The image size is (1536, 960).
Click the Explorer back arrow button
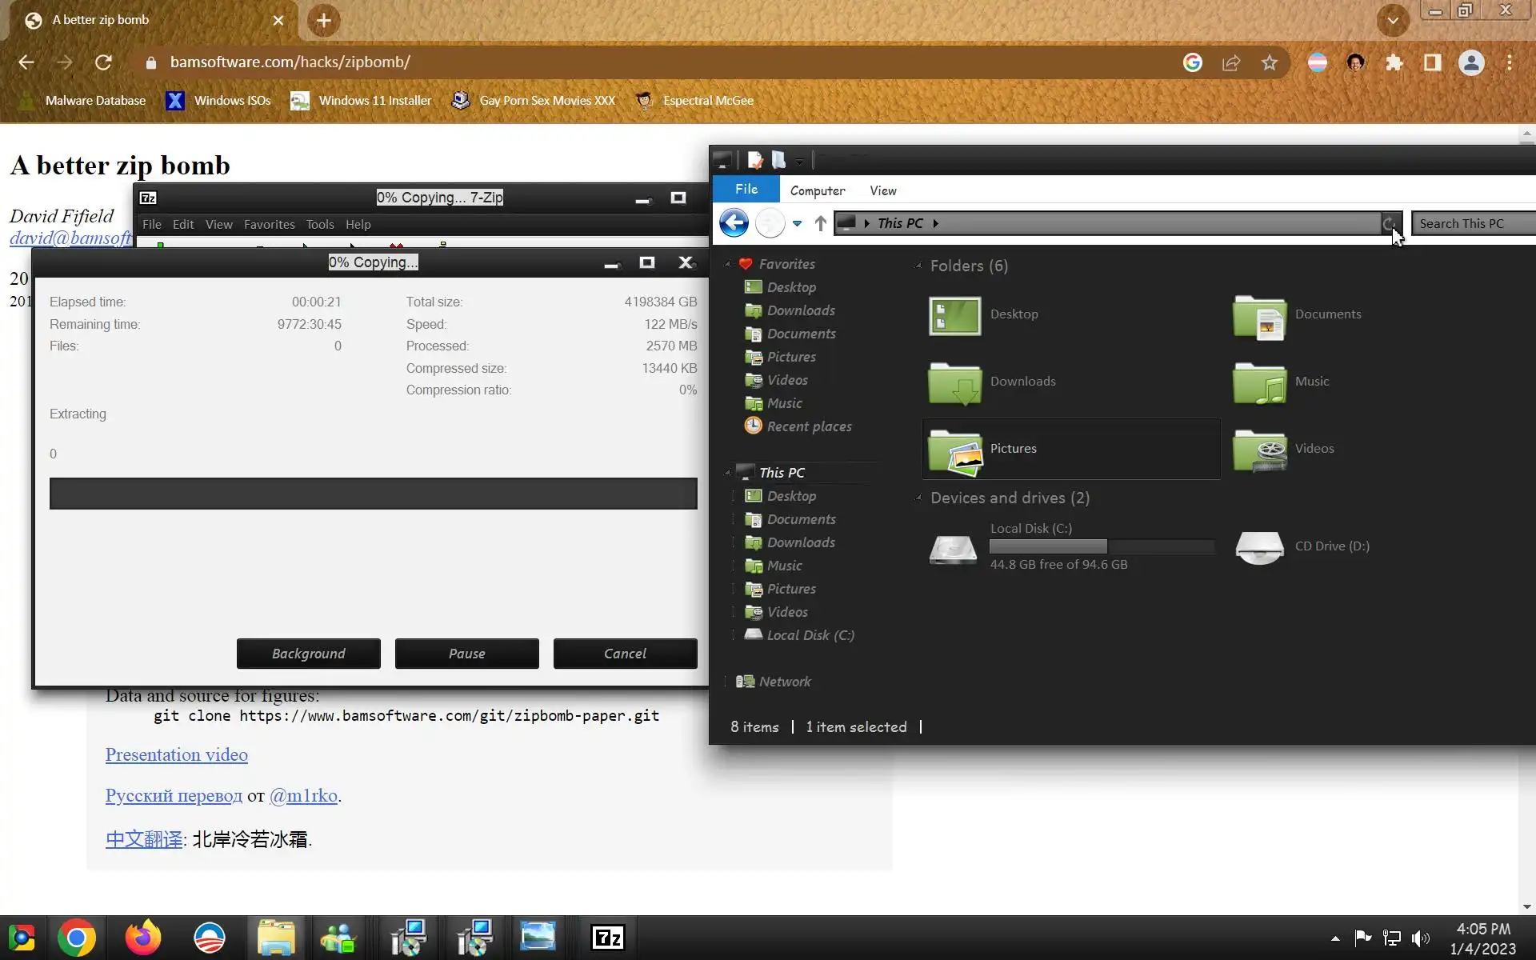point(734,223)
